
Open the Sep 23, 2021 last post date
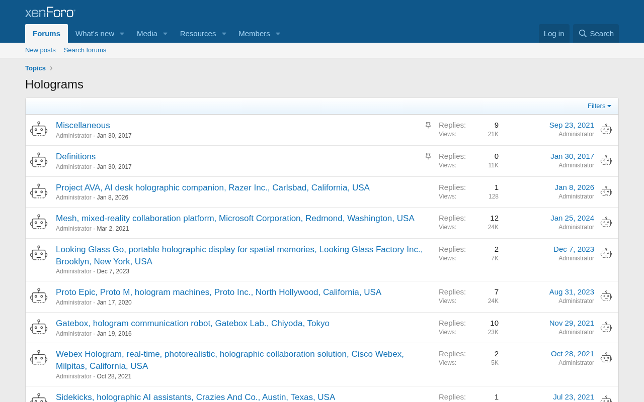click(572, 125)
